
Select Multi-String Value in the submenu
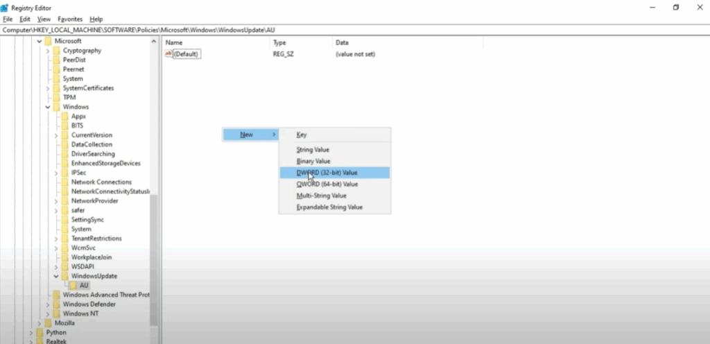335,196
